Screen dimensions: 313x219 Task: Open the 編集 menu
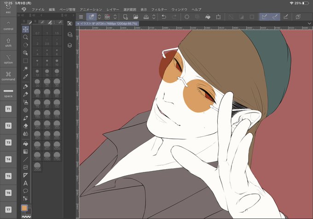[52, 9]
